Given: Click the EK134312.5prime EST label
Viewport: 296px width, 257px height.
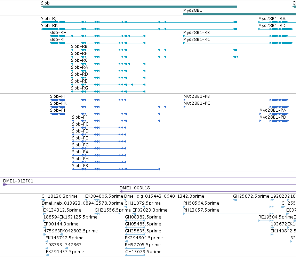Looking at the screenshot, I should [x=62, y=210].
